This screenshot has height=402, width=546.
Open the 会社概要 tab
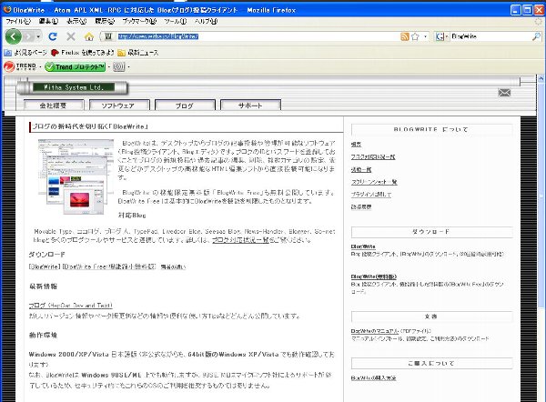coord(54,106)
